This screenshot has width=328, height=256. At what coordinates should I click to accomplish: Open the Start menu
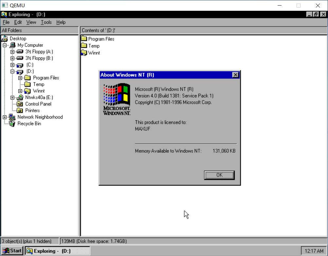pos(12,250)
